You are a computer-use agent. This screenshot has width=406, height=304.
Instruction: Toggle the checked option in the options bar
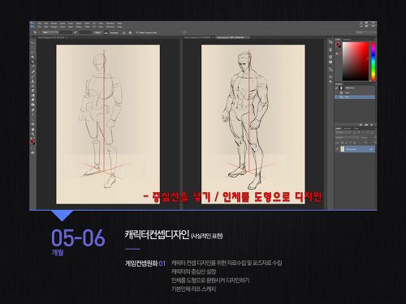point(137,32)
